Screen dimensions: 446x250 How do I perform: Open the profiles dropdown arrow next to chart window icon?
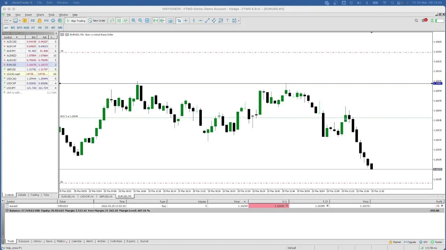click(20, 21)
